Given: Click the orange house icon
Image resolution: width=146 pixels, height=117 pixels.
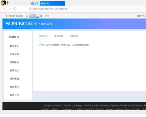Looking at the screenshot, I should tap(7, 16).
